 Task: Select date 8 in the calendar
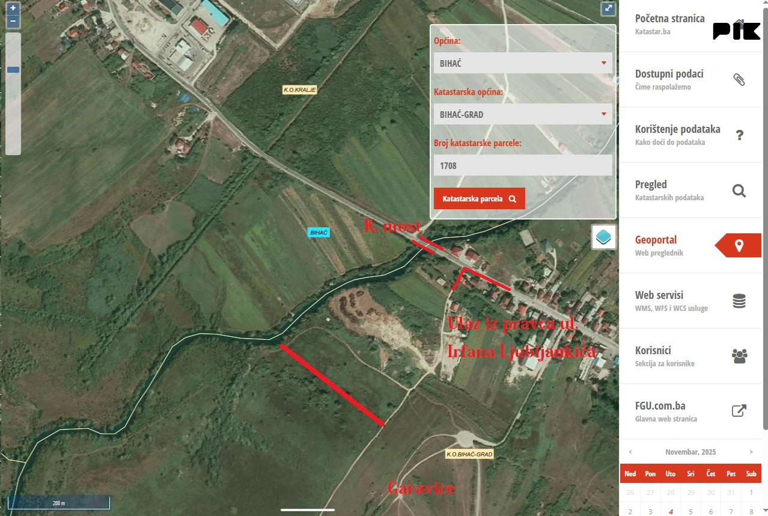pyautogui.click(x=751, y=511)
